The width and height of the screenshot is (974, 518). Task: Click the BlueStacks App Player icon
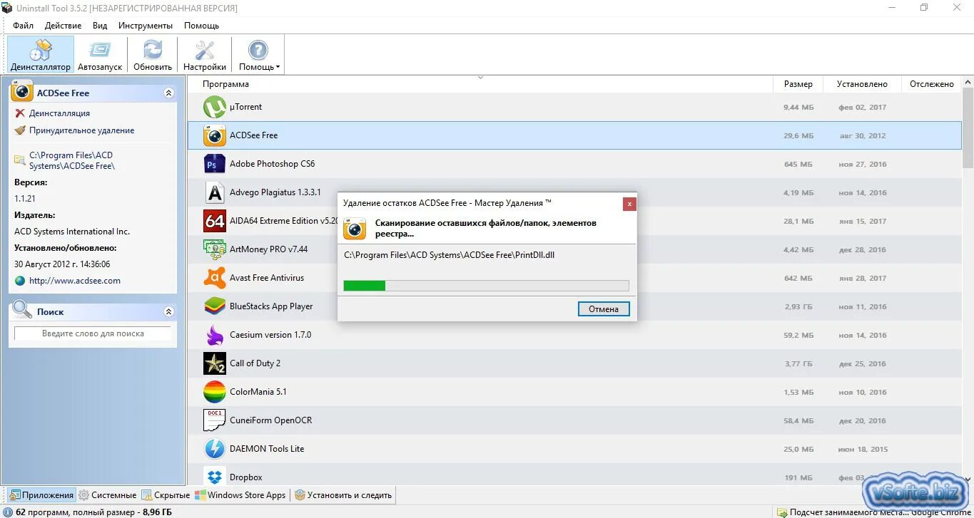215,306
